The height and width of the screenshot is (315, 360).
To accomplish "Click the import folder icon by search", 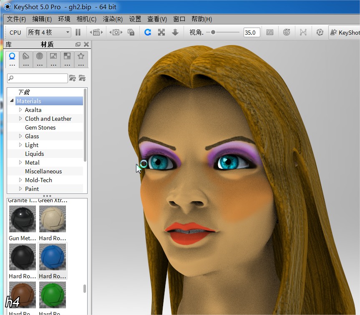I will 82,78.
